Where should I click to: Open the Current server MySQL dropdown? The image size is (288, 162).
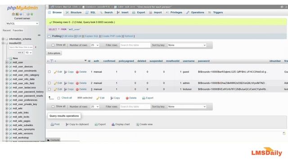[22, 23]
